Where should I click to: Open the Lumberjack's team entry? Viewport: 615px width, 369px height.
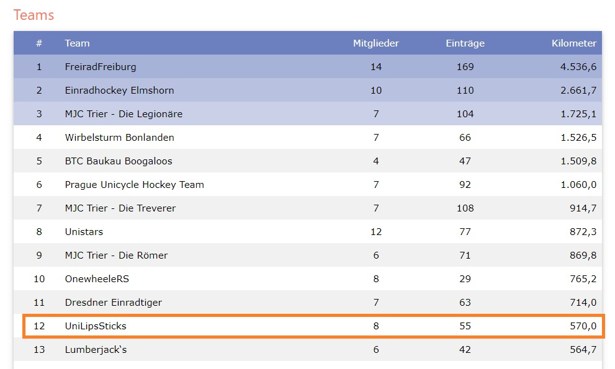[x=96, y=350]
